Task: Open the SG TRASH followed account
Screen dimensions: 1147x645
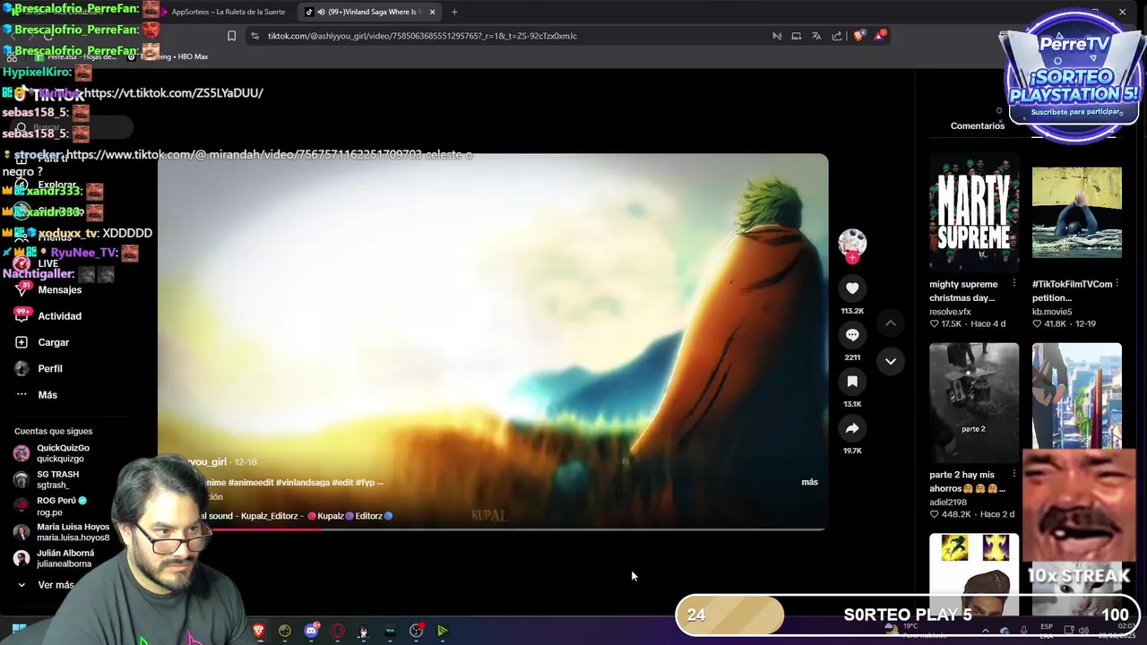Action: (57, 479)
